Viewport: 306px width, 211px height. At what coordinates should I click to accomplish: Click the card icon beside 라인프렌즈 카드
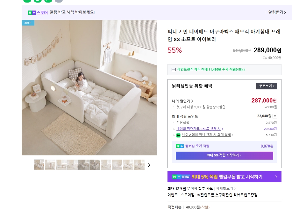point(174,69)
